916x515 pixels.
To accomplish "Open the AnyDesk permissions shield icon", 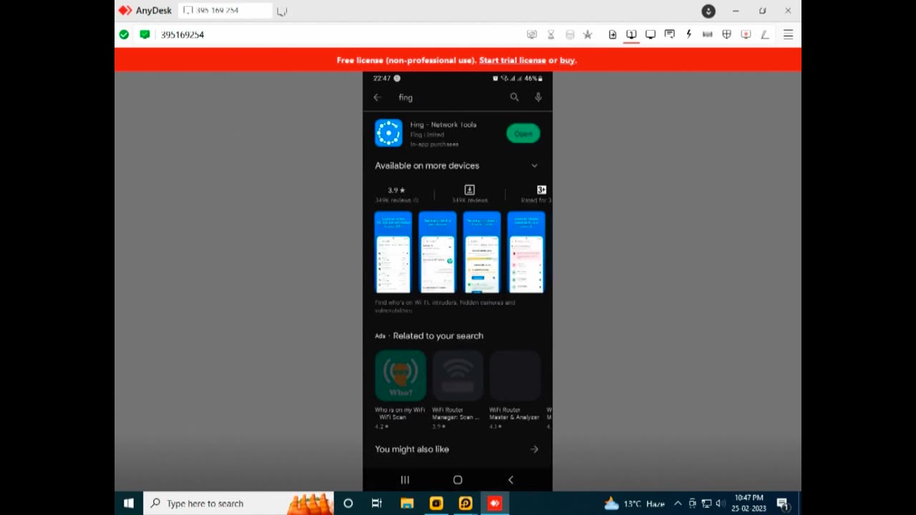I will pos(726,34).
